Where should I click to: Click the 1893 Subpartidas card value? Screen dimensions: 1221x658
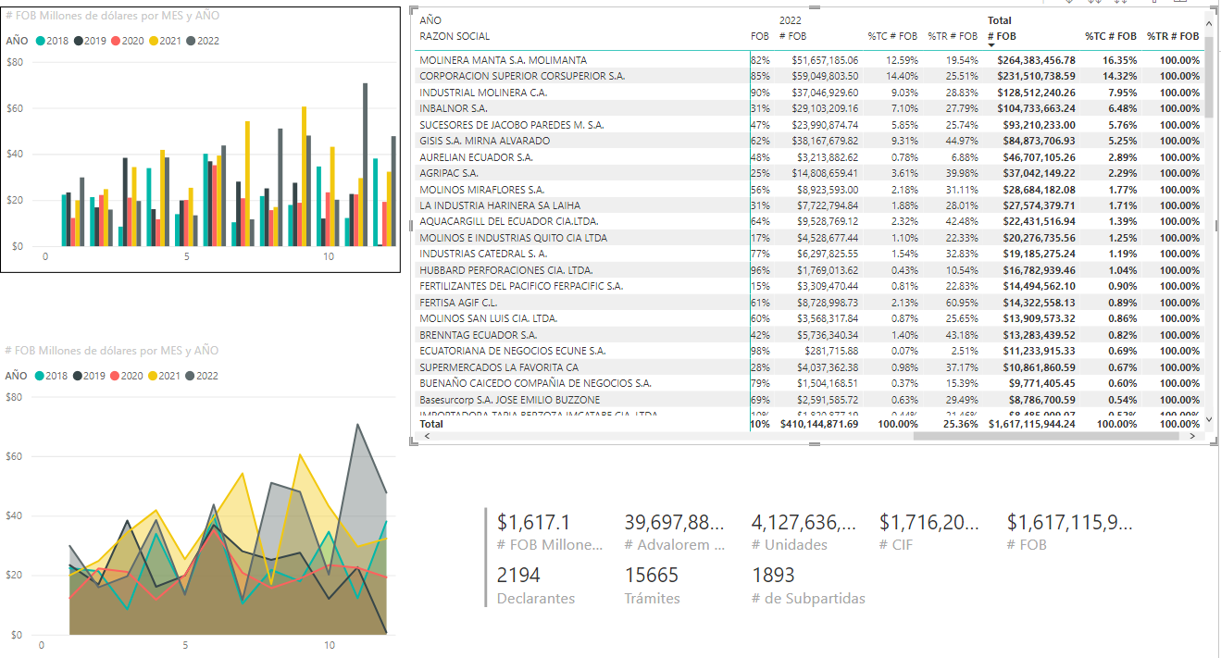774,576
